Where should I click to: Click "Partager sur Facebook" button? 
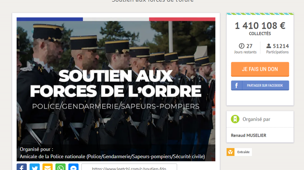point(265,85)
